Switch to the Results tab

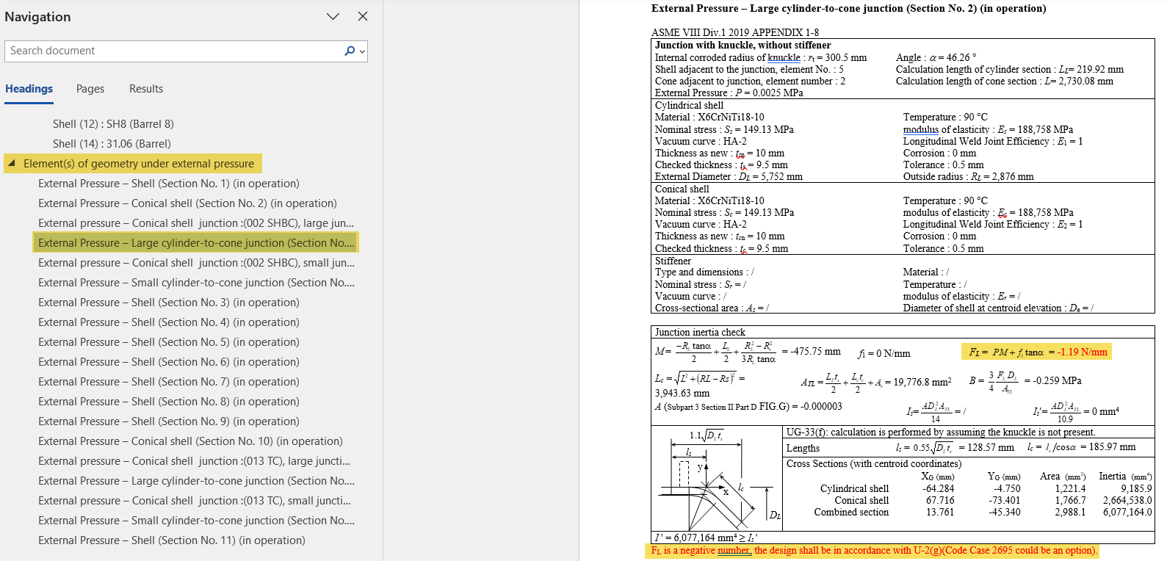click(x=146, y=89)
